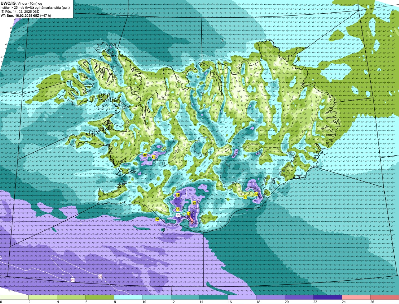Select the yellow 34 marker above the 33 marker

178,195
